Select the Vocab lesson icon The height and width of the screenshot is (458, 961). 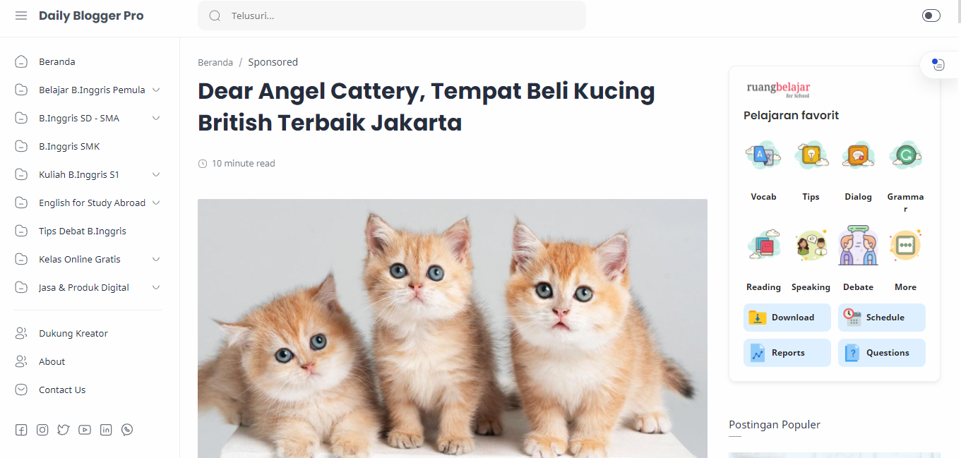(x=763, y=155)
